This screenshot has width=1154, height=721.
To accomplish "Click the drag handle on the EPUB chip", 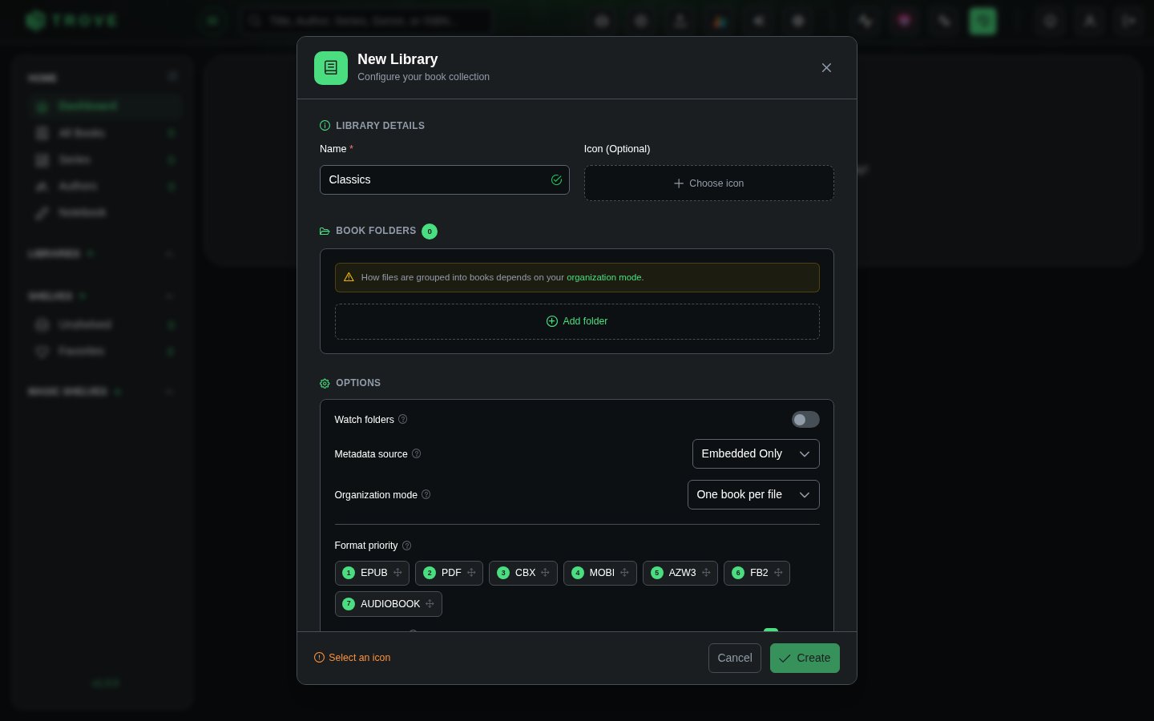I will [397, 573].
